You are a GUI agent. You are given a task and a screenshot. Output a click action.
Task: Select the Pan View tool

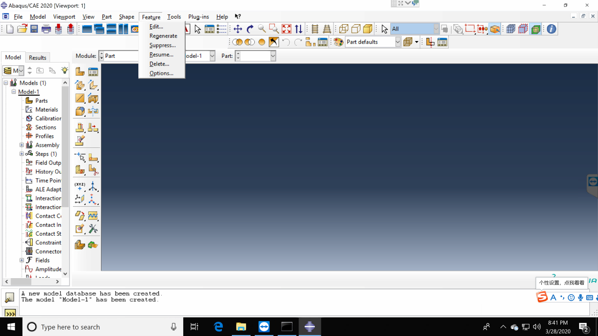point(238,29)
